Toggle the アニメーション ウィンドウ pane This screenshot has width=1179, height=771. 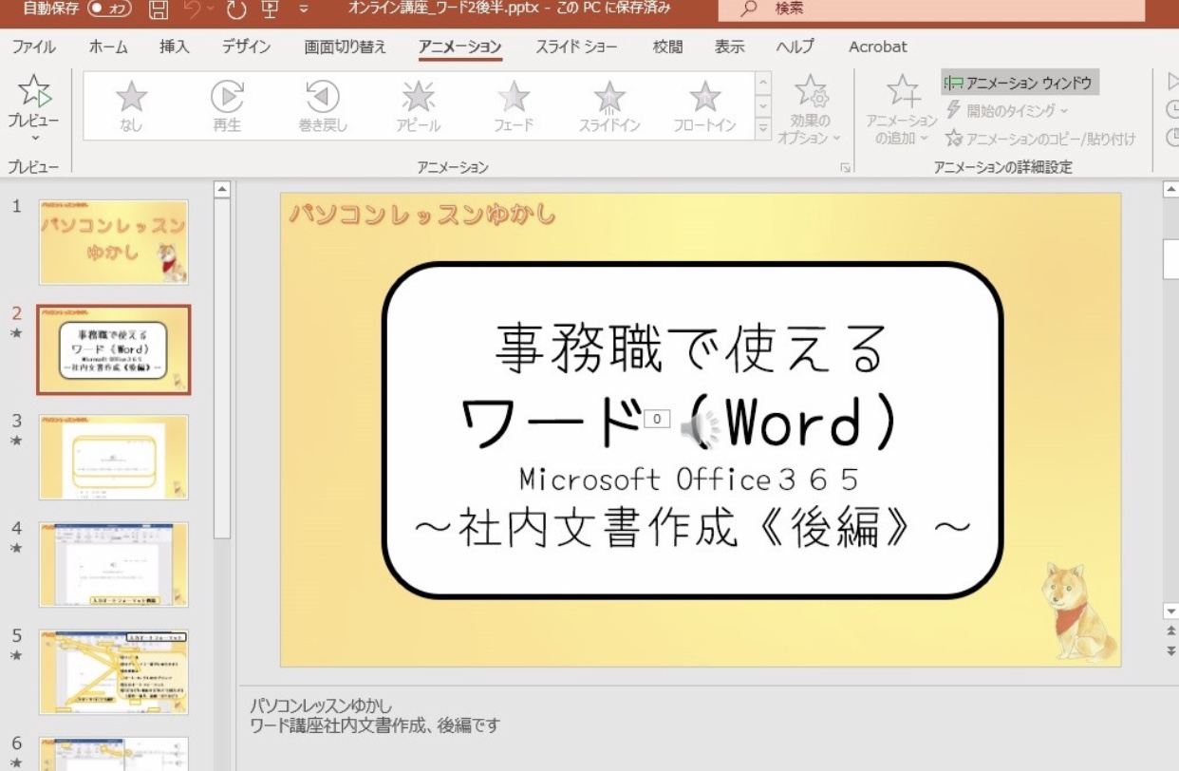click(x=1020, y=83)
